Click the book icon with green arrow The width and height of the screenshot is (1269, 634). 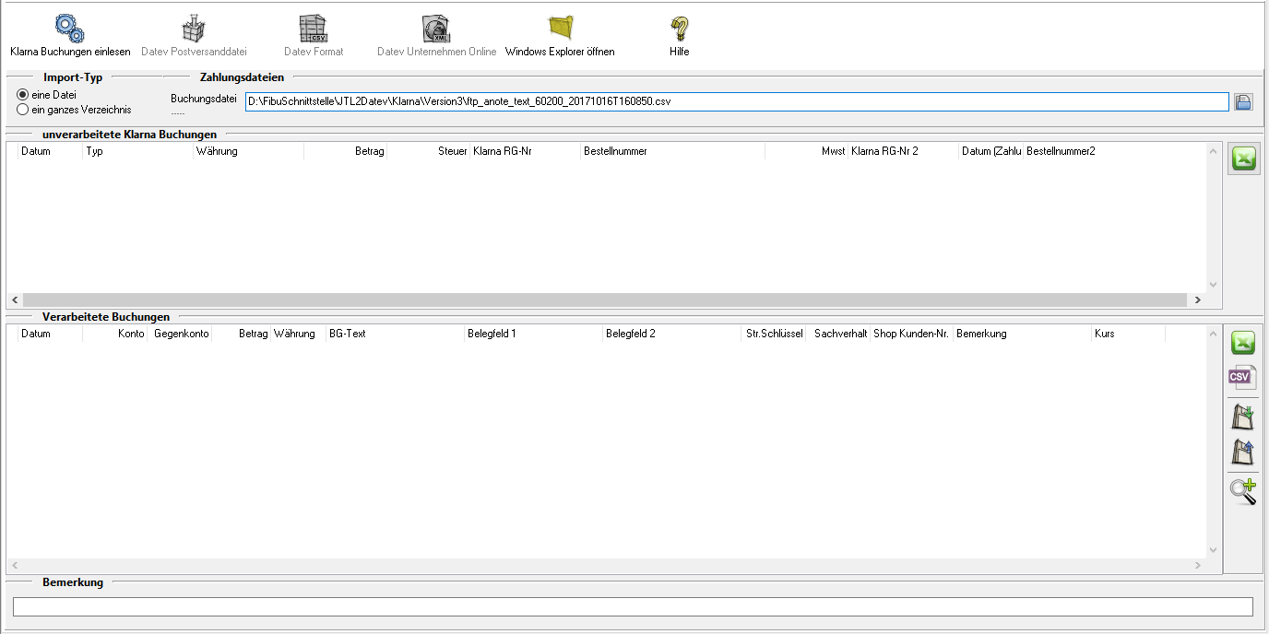(1243, 417)
